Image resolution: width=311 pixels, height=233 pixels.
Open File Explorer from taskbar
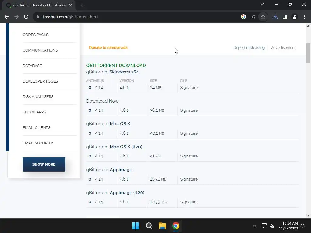162,226
